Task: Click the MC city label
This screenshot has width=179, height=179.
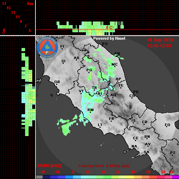Action: (x=115, y=64)
